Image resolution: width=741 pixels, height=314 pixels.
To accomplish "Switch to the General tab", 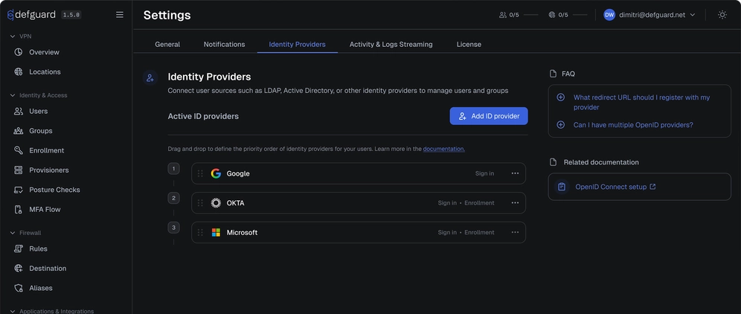I will coord(167,45).
